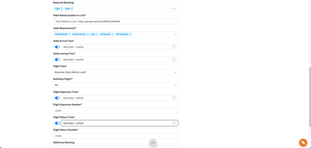The image size is (311, 148).
Task: Remove the Flight tag from Required Bookings
Action: (x=62, y=9)
